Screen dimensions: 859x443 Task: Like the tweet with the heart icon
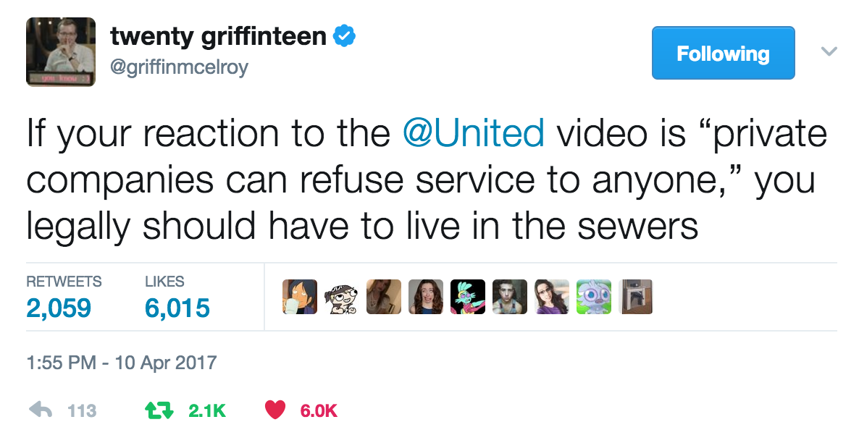(x=275, y=410)
